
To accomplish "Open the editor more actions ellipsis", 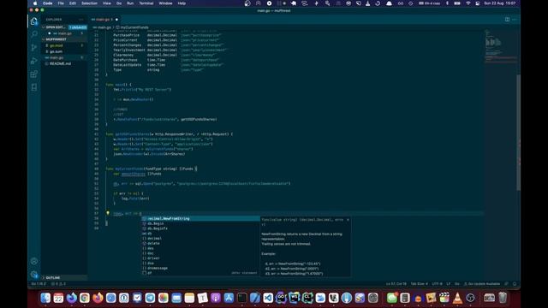I will (515, 20).
